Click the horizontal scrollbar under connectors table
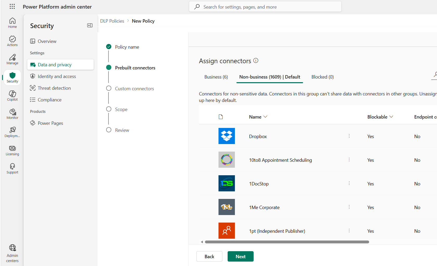The image size is (437, 266). click(287, 242)
